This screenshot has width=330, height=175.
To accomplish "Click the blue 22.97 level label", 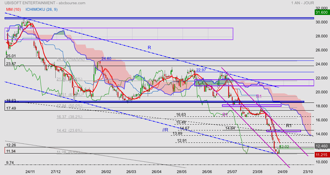I will (x=201, y=70).
